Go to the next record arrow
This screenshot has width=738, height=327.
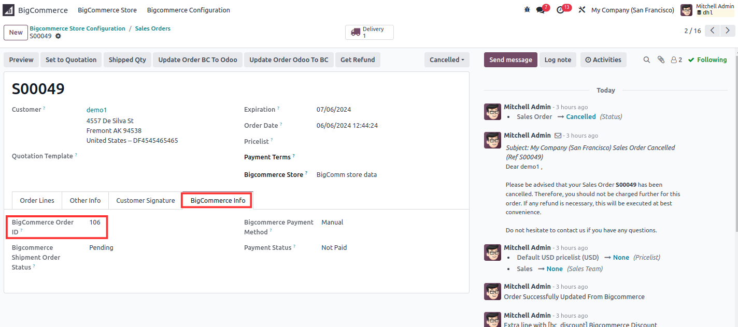click(x=727, y=31)
